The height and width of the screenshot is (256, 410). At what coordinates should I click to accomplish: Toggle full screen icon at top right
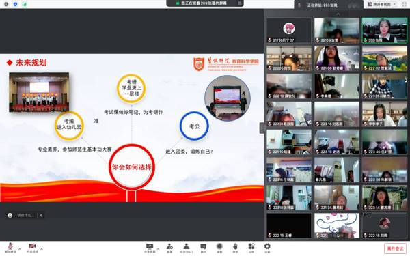(x=405, y=5)
